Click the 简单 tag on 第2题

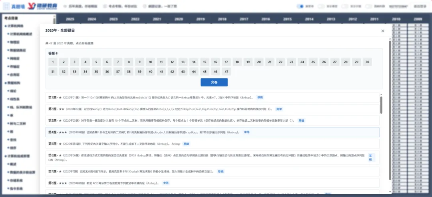pos(279,109)
